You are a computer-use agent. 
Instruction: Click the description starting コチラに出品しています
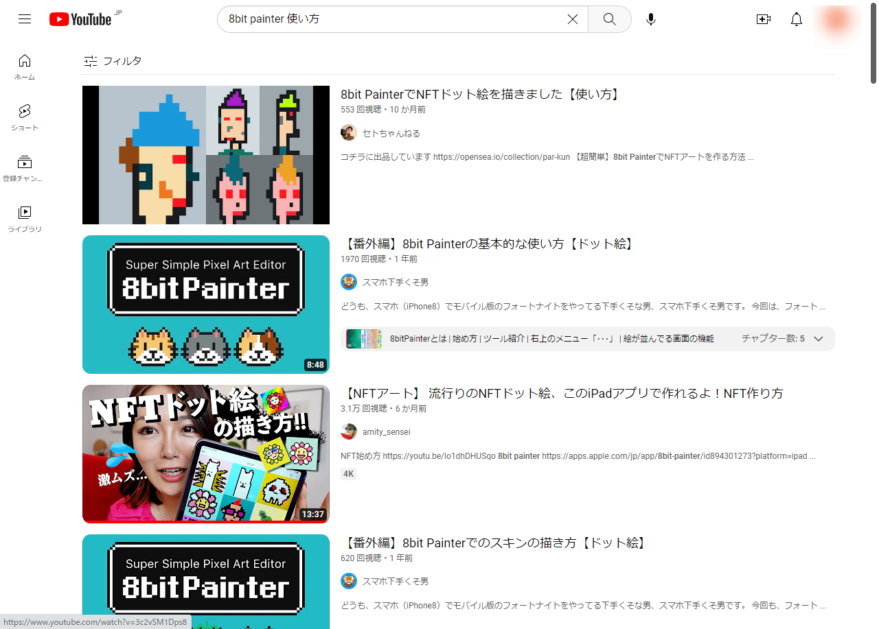point(547,157)
